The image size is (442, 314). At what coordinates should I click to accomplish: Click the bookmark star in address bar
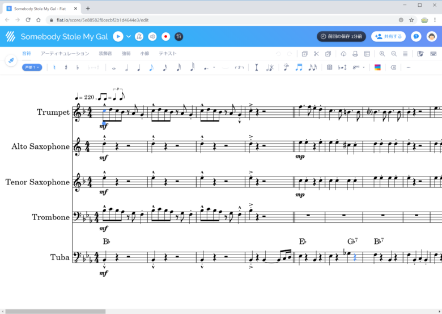click(x=411, y=20)
